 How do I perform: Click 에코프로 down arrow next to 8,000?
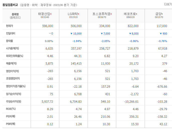pos(130,34)
